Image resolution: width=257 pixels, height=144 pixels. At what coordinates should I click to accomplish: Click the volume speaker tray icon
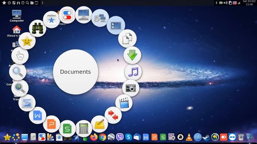(x=226, y=3)
